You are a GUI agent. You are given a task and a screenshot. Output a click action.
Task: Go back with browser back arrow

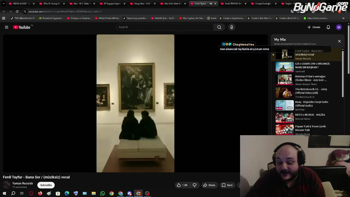(x=4, y=11)
